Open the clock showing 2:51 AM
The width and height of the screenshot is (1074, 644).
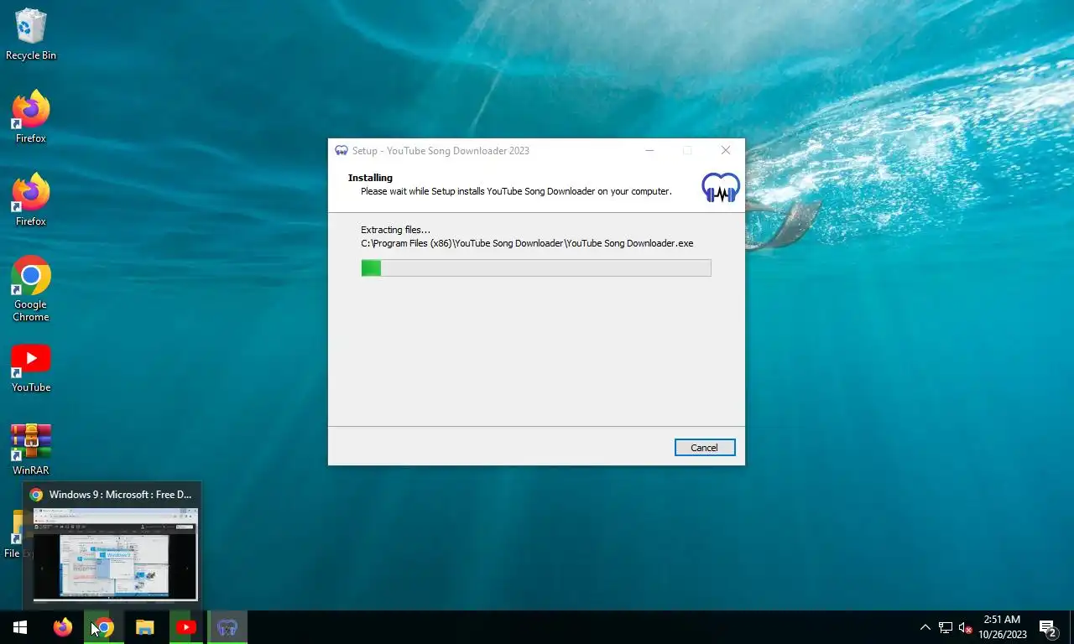click(1002, 627)
